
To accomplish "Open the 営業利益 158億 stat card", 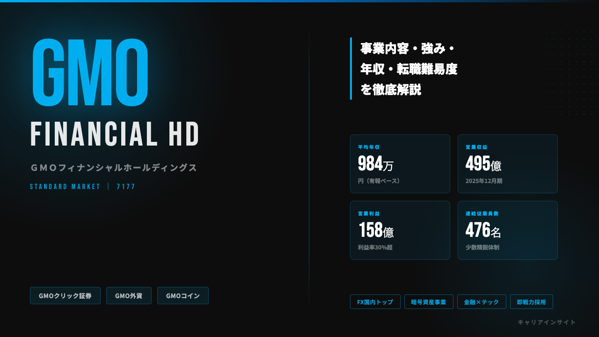I will 400,230.
